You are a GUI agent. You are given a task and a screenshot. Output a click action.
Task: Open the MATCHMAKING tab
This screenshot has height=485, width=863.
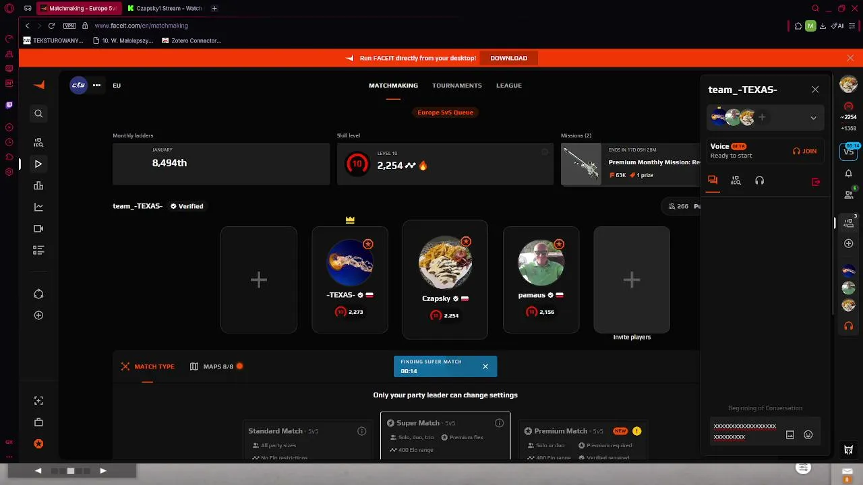click(393, 86)
